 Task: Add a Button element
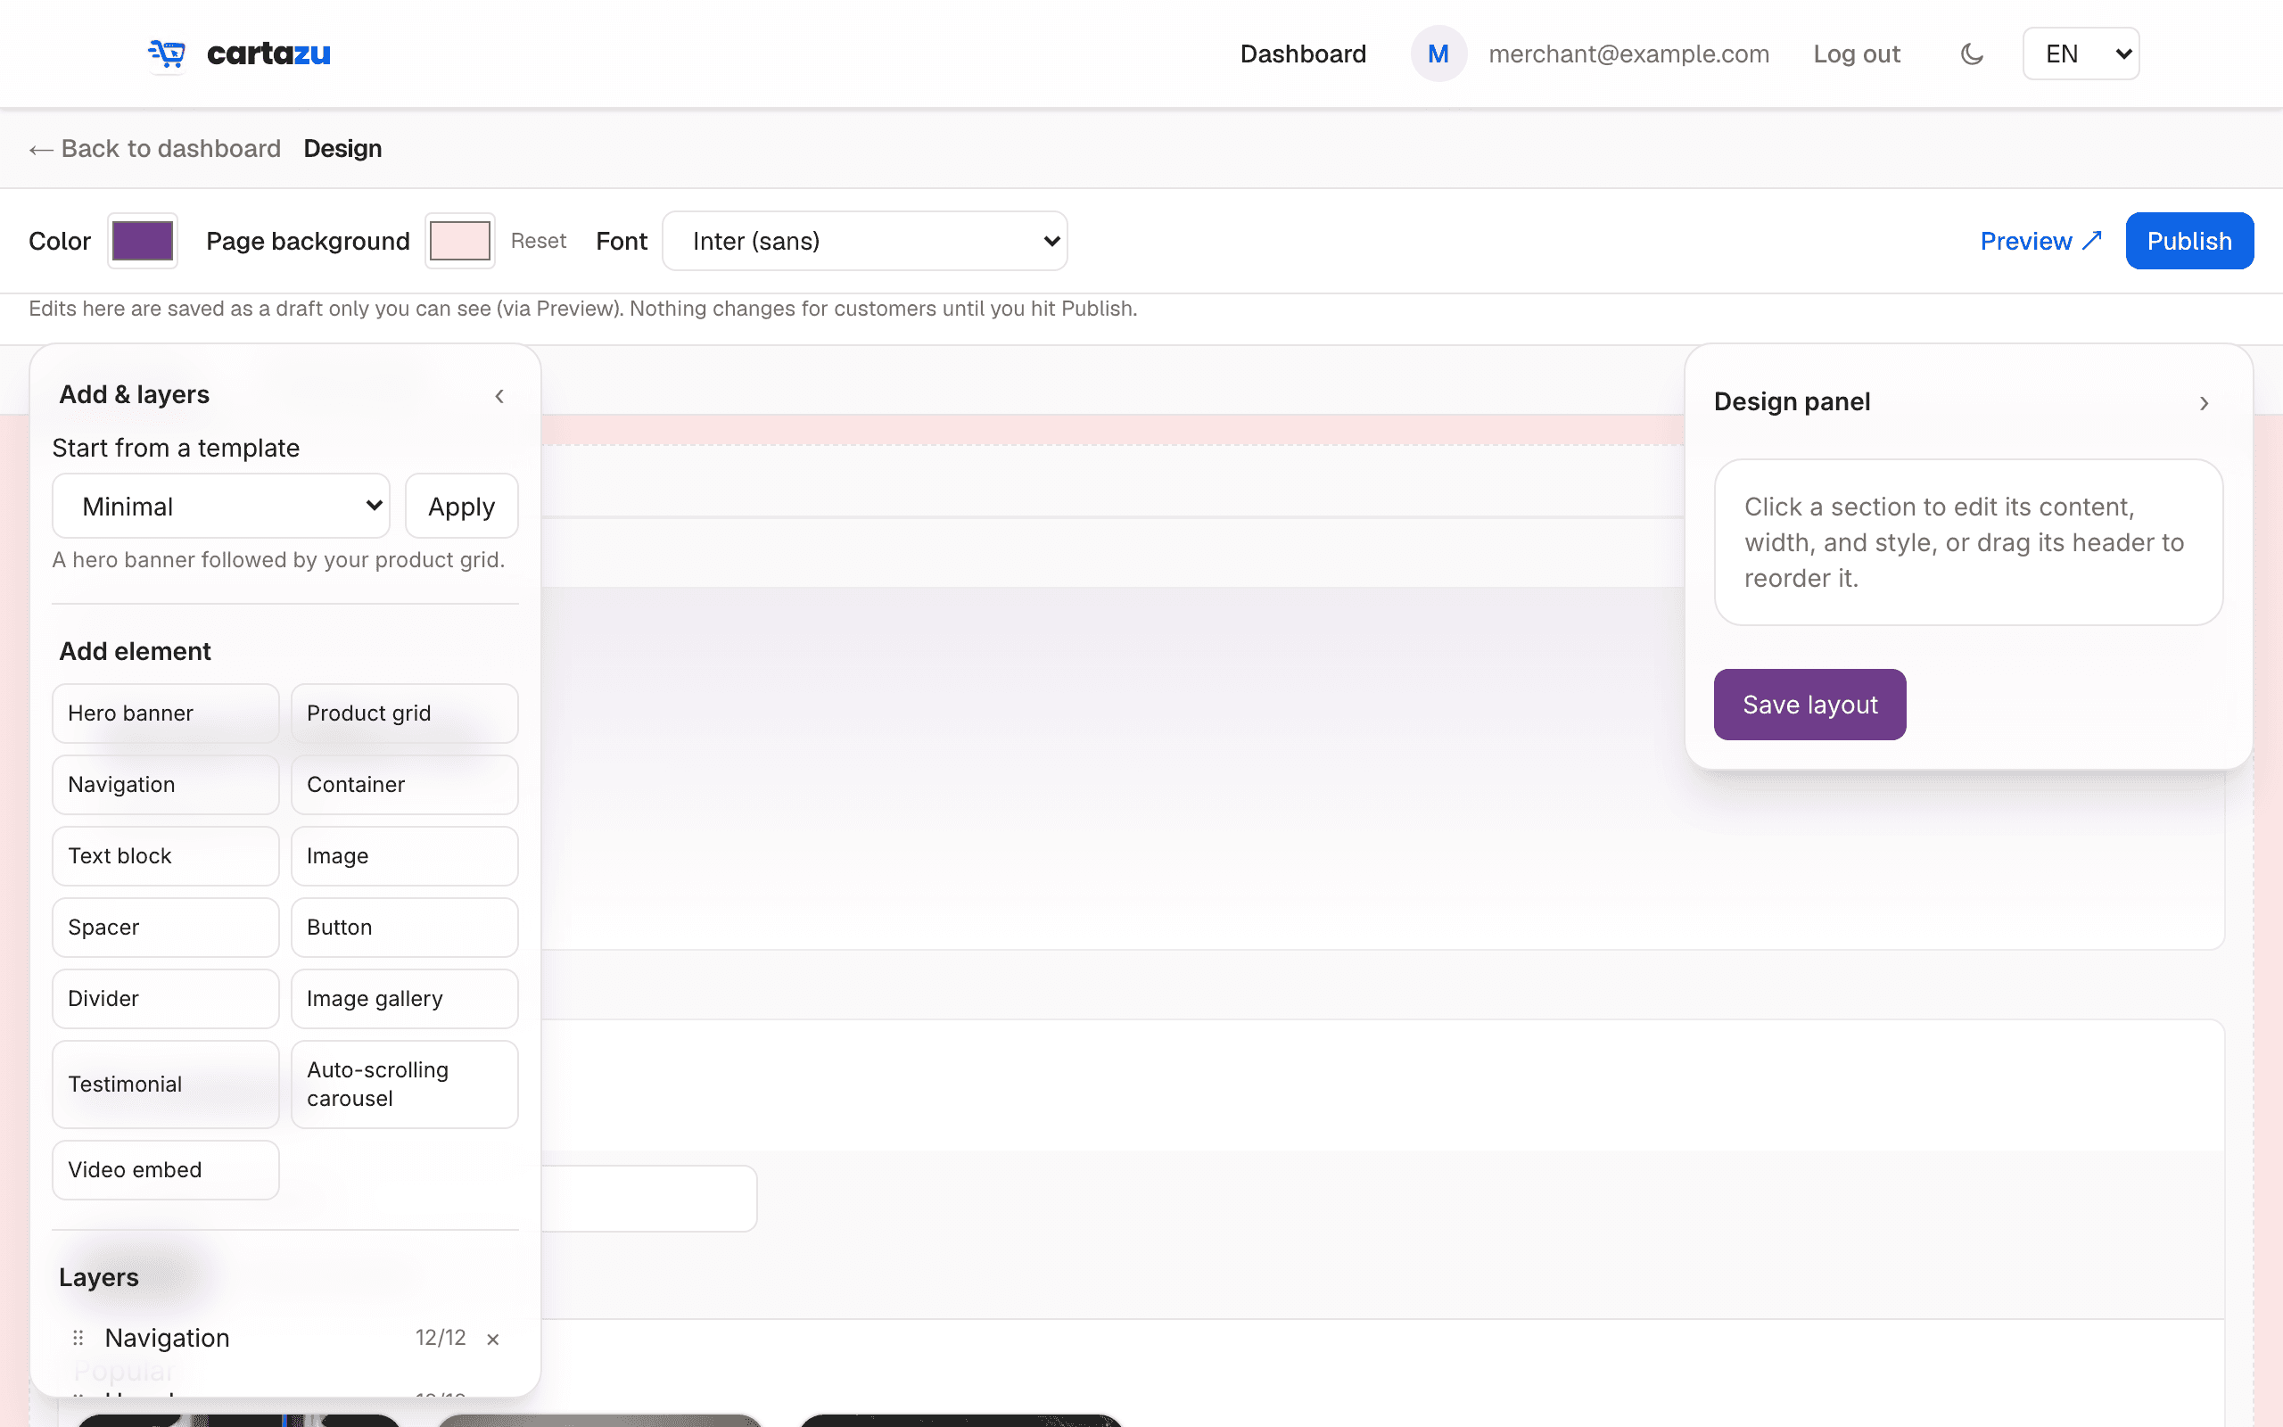click(404, 927)
